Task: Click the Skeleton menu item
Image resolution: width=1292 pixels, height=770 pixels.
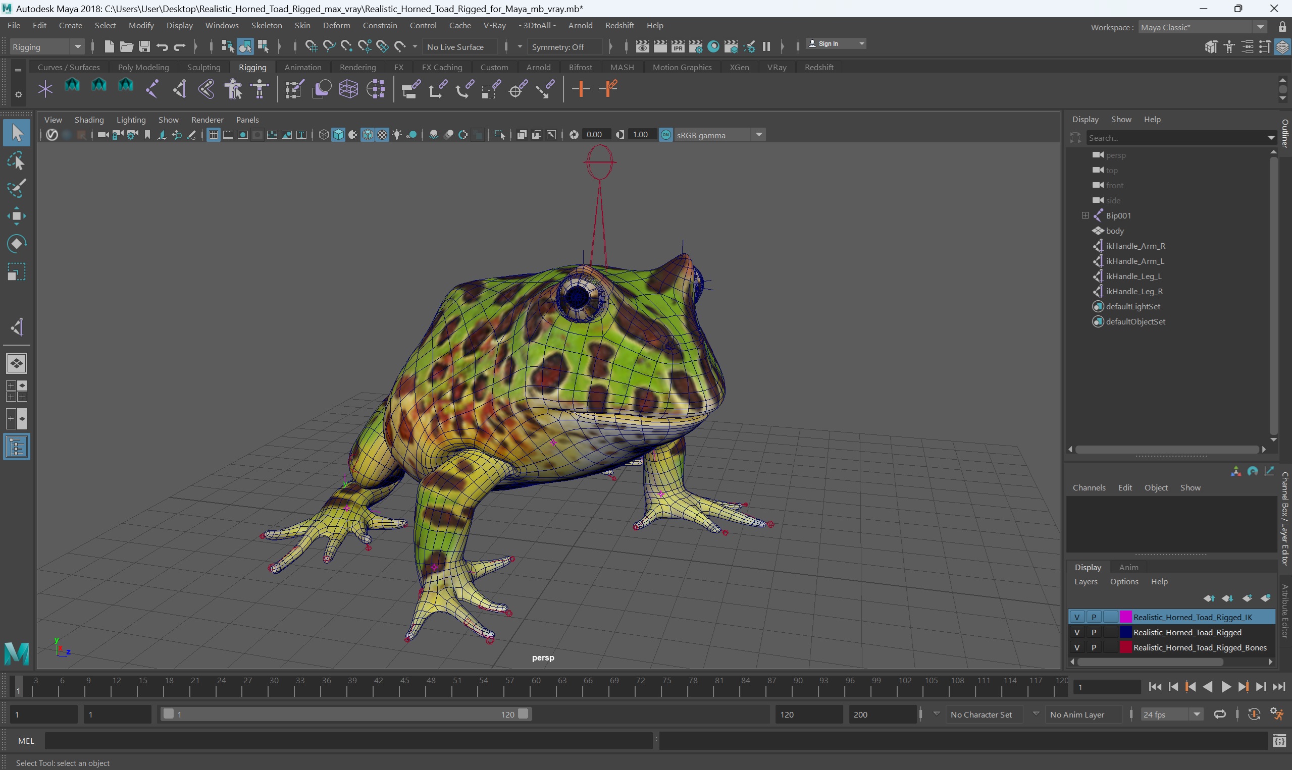Action: coord(266,25)
